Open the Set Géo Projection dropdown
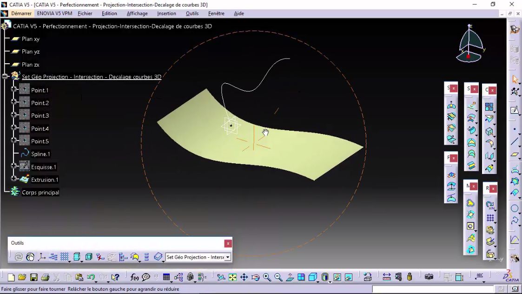This screenshot has width=522, height=294. tap(228, 257)
